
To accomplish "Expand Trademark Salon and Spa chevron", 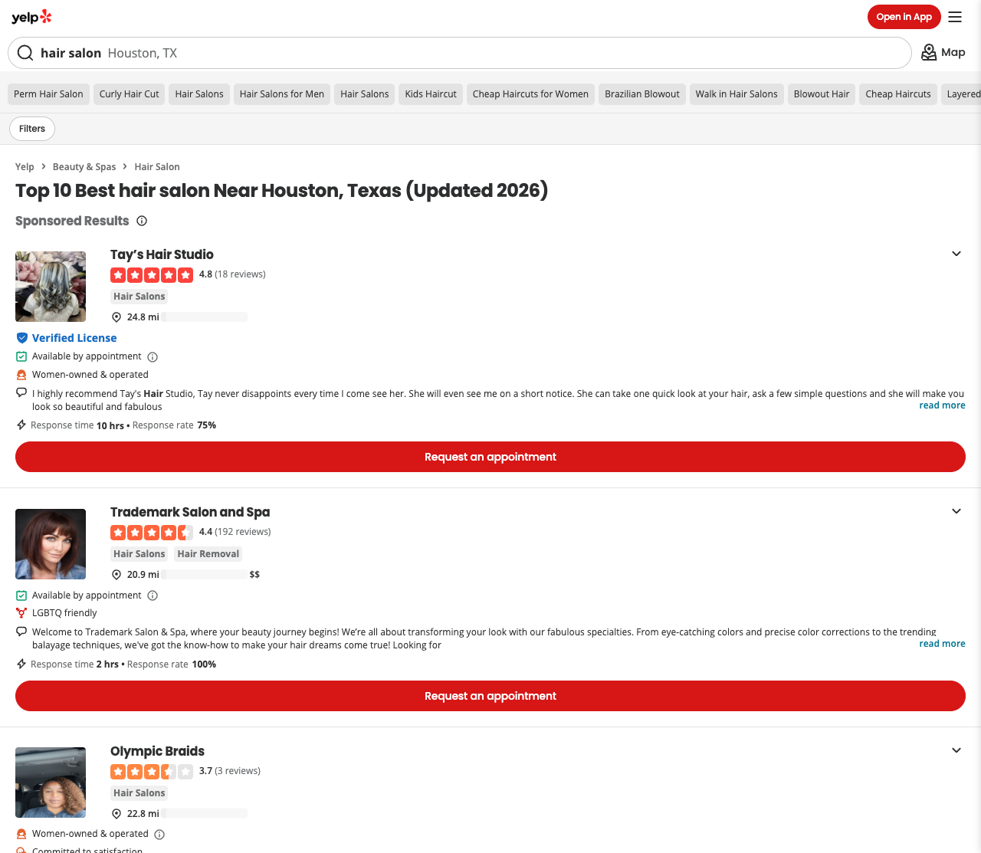I will pos(956,511).
